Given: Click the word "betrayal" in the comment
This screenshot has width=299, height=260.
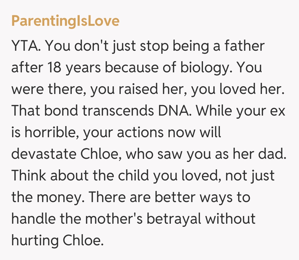Looking at the screenshot, I should coord(174,219).
